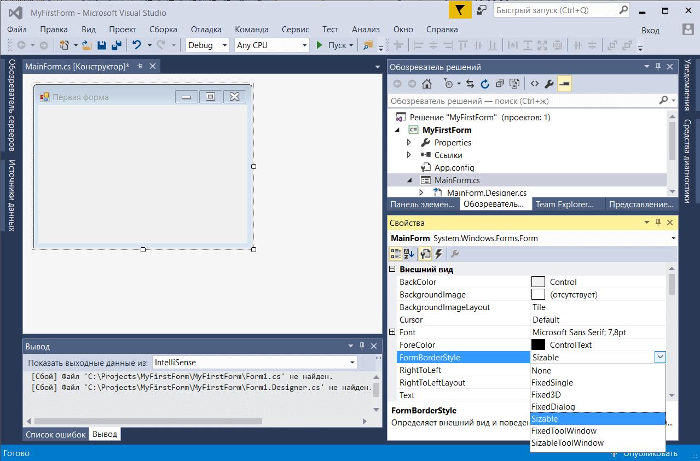This screenshot has width=700, height=461.
Task: Switch Properties panel to Categorized view
Action: 395,253
